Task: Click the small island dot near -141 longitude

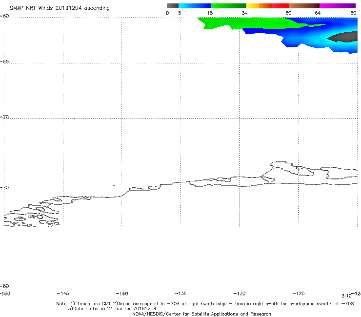Action: coord(114,185)
